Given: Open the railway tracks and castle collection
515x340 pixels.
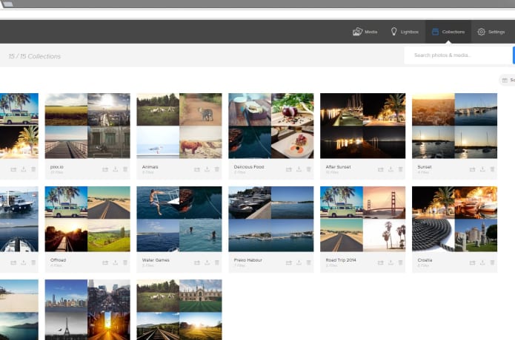Looking at the screenshot, I should click(x=179, y=310).
